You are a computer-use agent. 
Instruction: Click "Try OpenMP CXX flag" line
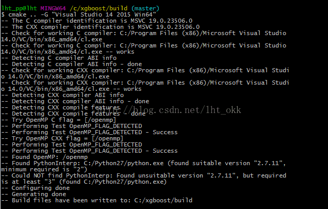(x=62, y=138)
